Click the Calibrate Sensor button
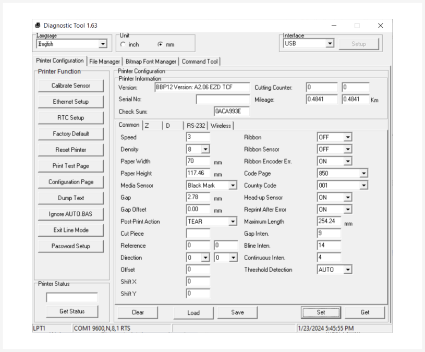The width and height of the screenshot is (425, 352). click(71, 86)
